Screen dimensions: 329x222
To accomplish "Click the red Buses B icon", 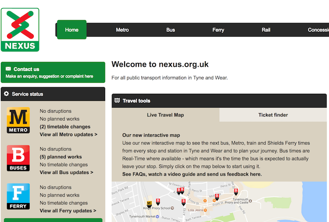I will pos(18,158).
